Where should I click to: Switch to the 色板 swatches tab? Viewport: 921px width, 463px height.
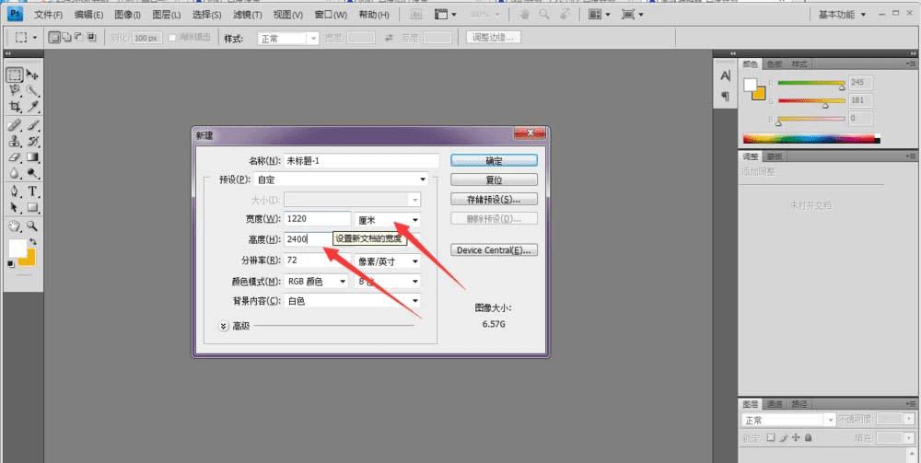pos(775,64)
